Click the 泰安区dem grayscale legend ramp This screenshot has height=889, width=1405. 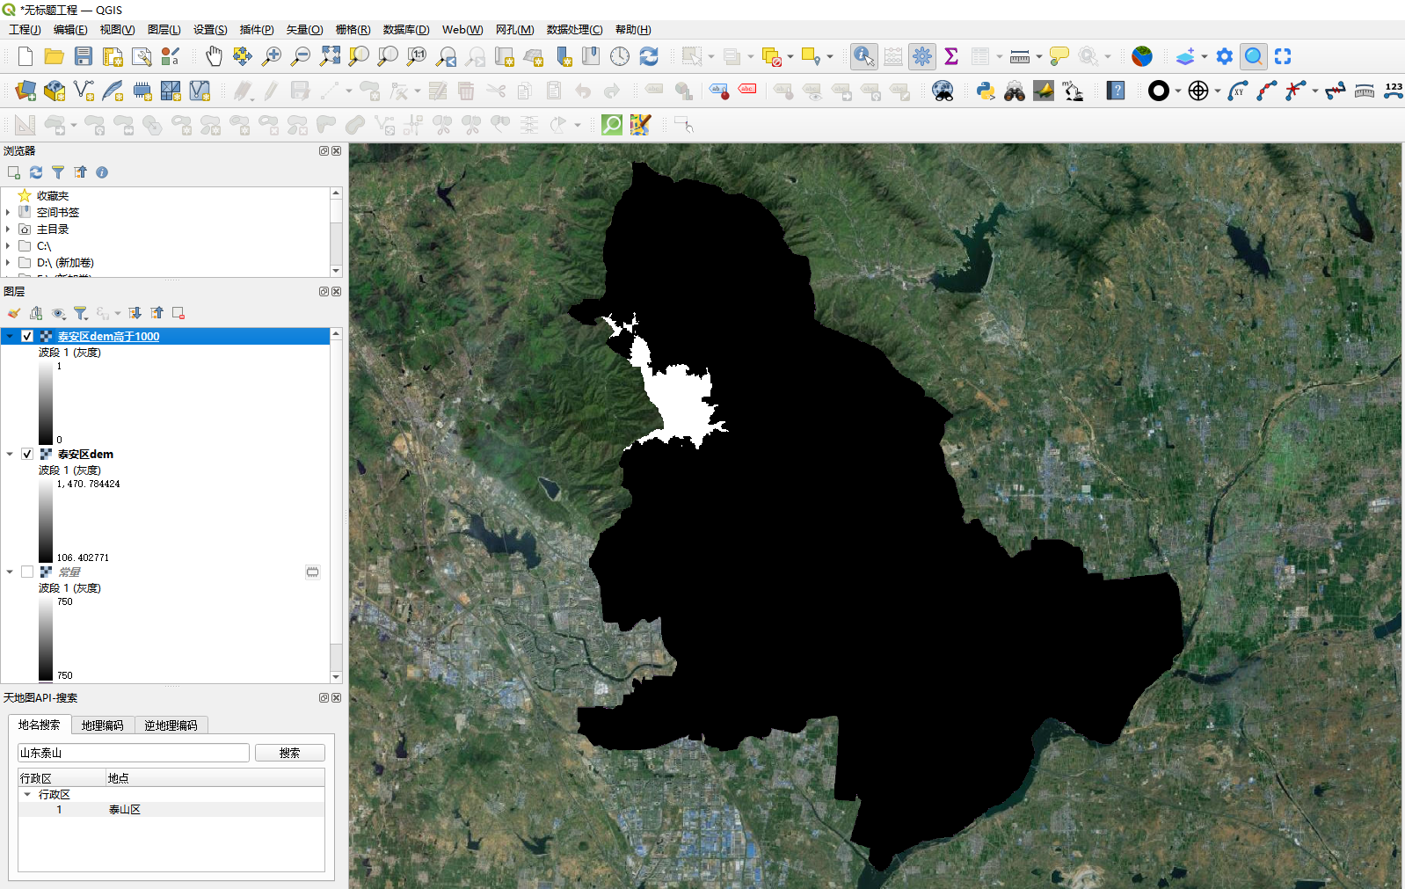pos(46,521)
